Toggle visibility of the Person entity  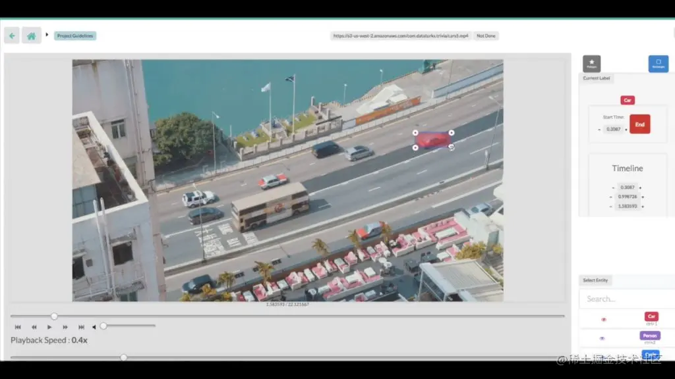(x=602, y=338)
